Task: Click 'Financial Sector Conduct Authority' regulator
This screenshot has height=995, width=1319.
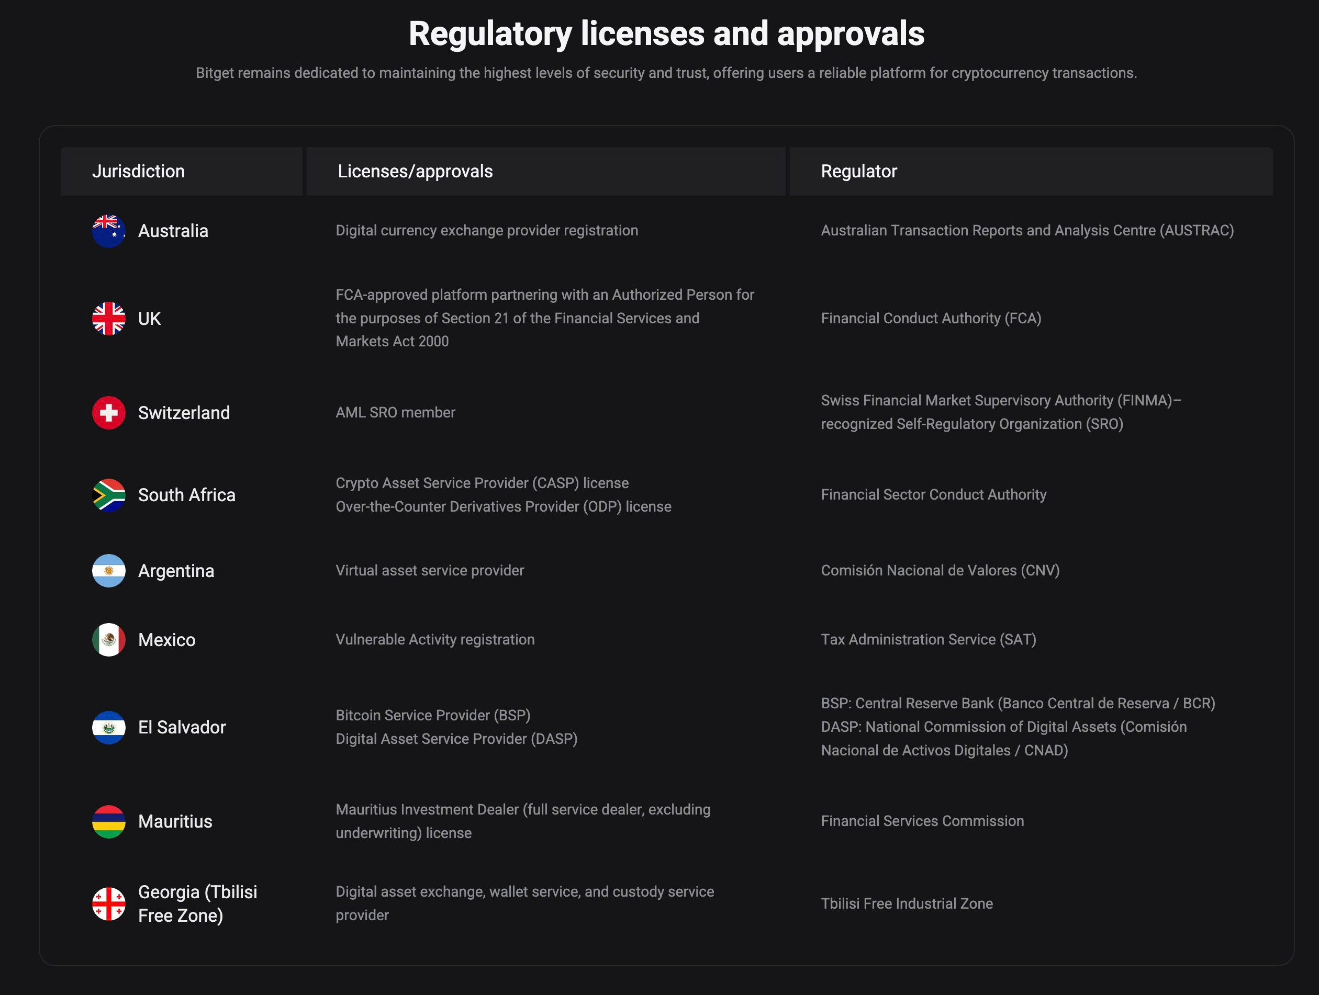Action: click(x=933, y=495)
